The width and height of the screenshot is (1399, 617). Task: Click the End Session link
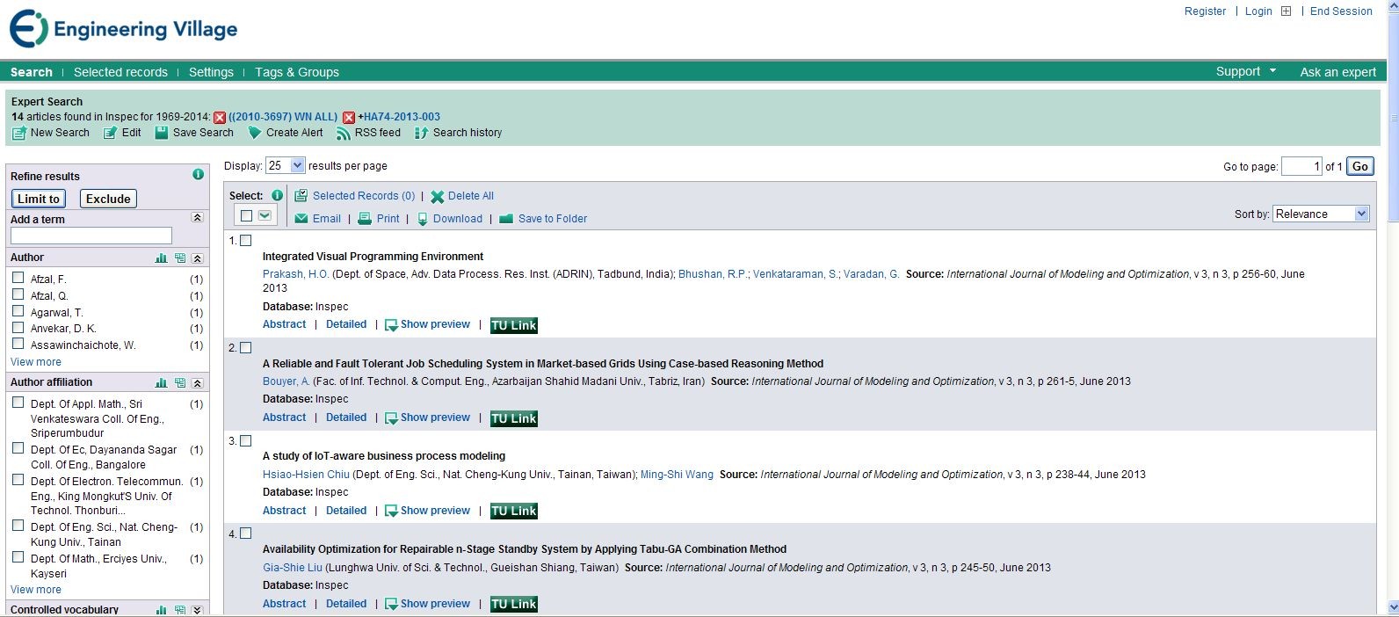(x=1341, y=11)
